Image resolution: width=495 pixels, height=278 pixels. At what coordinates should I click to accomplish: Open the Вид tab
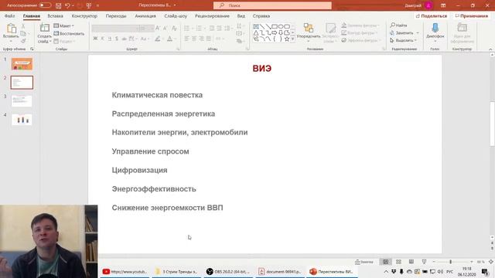[x=241, y=15]
